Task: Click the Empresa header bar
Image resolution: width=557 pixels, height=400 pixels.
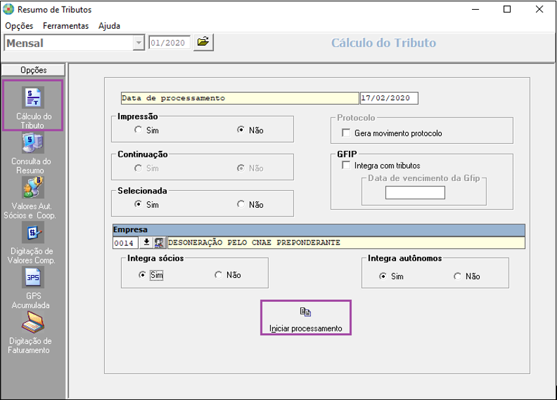Action: [x=319, y=230]
